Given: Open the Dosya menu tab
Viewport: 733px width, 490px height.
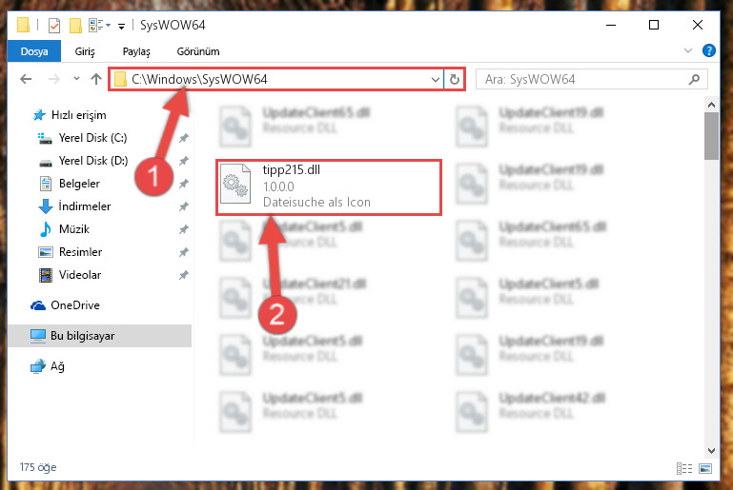Looking at the screenshot, I should click(34, 51).
